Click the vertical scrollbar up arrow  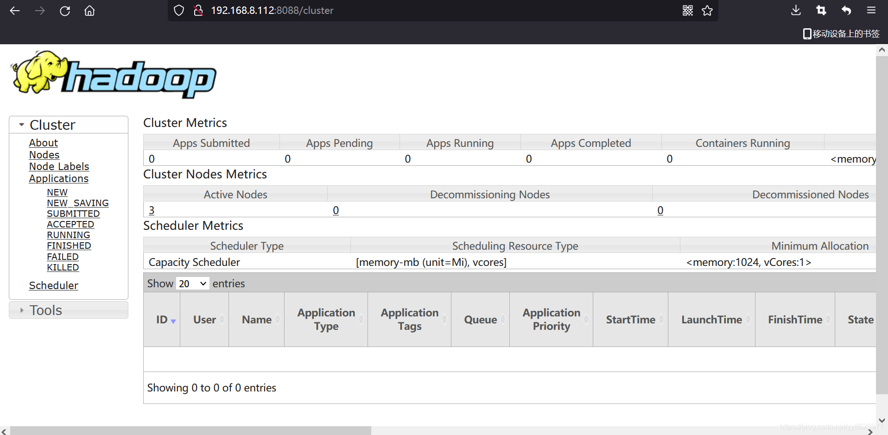pyautogui.click(x=882, y=50)
